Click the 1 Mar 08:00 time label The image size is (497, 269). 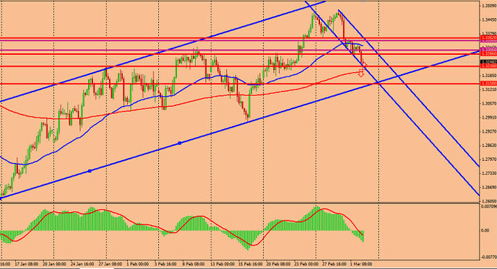click(x=361, y=264)
